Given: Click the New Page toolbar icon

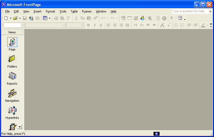Looking at the screenshot, I should (x=6, y=18).
